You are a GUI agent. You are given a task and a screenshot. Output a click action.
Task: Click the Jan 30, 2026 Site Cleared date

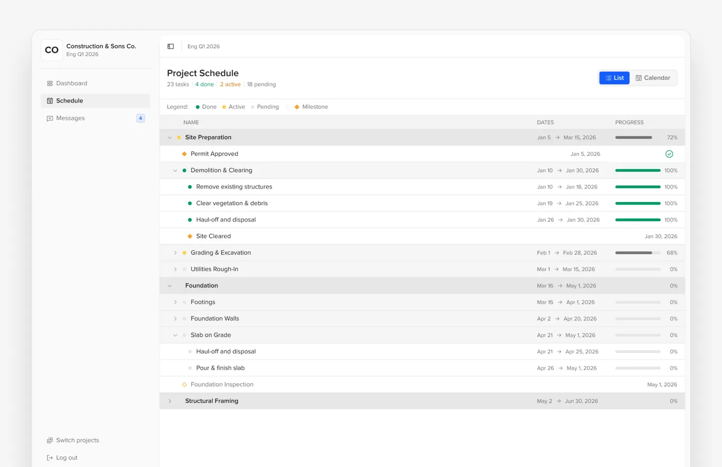point(661,236)
